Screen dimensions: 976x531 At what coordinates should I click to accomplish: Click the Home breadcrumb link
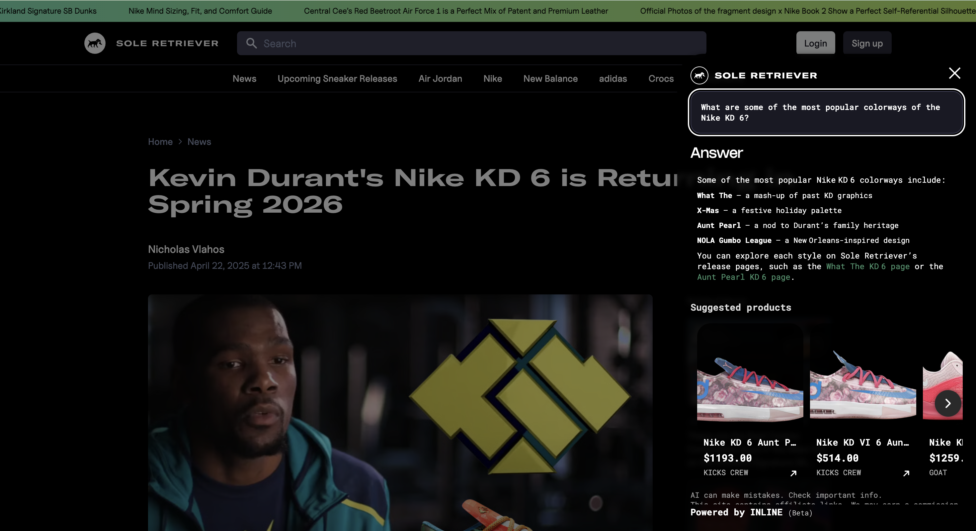[160, 142]
